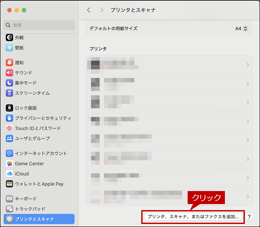Open Lock Screen (ロック画面) icon
The image size is (260, 227).
tap(10, 108)
